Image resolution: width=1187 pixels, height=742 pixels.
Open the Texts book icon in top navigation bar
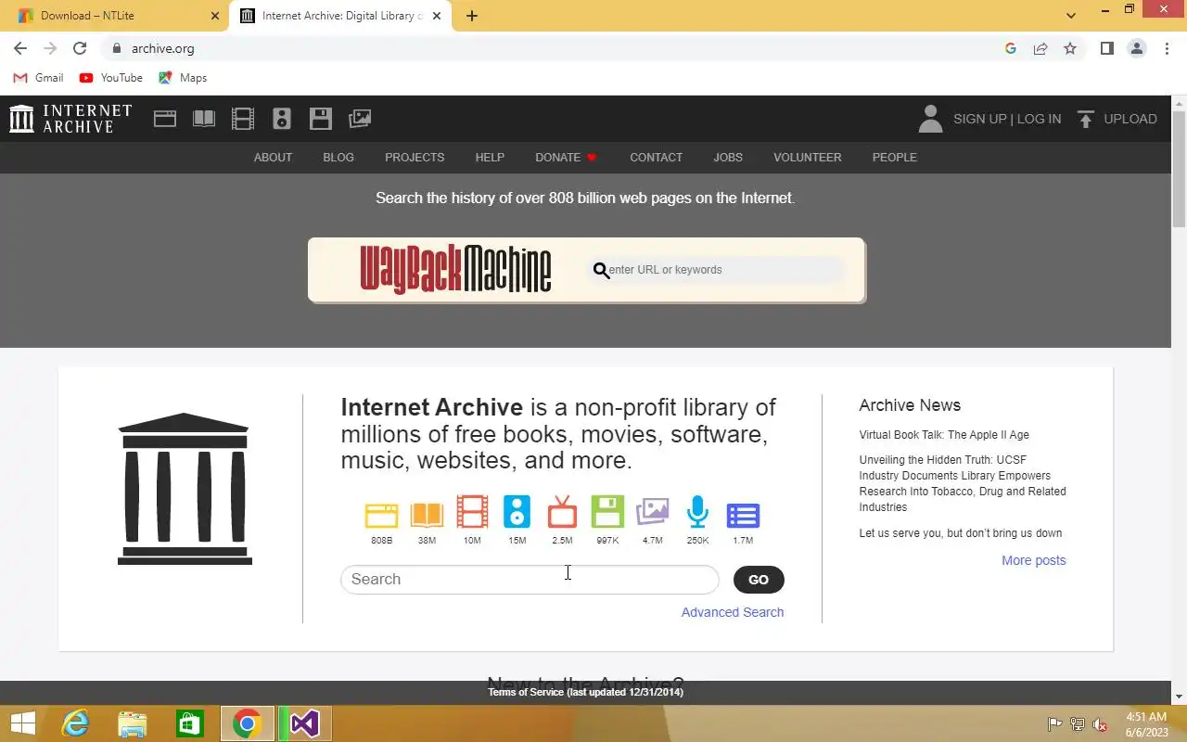pyautogui.click(x=204, y=119)
